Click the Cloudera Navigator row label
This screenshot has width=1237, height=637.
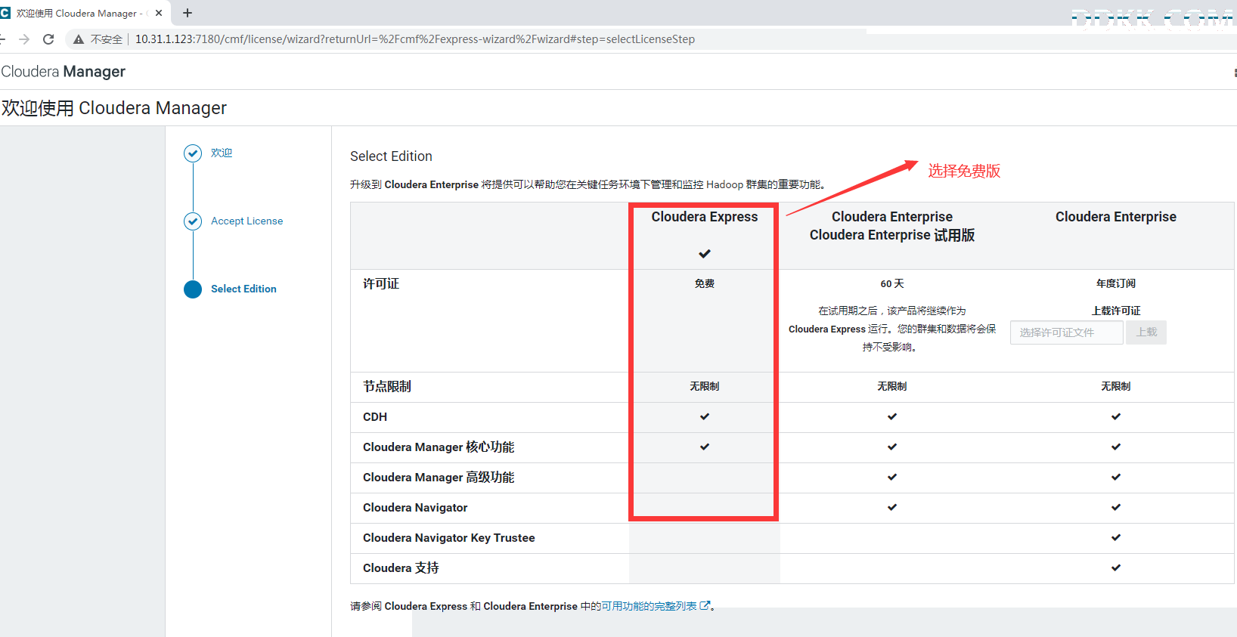415,508
